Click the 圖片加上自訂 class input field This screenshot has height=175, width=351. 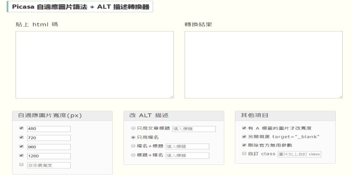click(x=299, y=154)
